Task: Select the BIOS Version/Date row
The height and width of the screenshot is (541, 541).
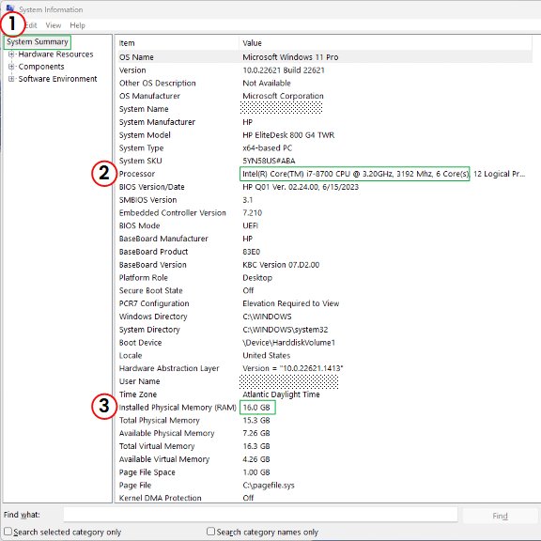Action: click(324, 187)
